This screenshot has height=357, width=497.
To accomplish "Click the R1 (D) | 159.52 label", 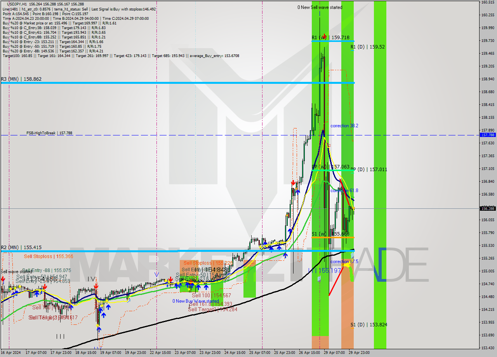I will click(368, 47).
